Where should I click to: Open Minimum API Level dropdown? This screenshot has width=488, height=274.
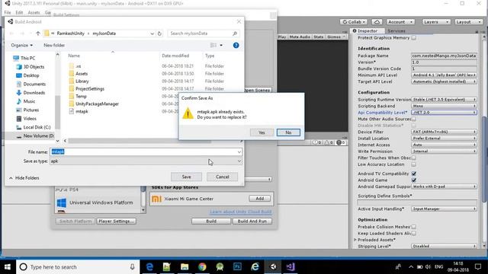444,75
